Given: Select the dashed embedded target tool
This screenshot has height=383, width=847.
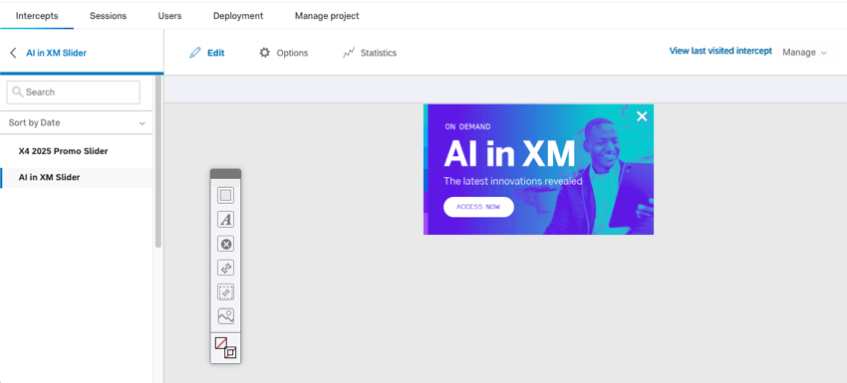Looking at the screenshot, I should point(226,291).
